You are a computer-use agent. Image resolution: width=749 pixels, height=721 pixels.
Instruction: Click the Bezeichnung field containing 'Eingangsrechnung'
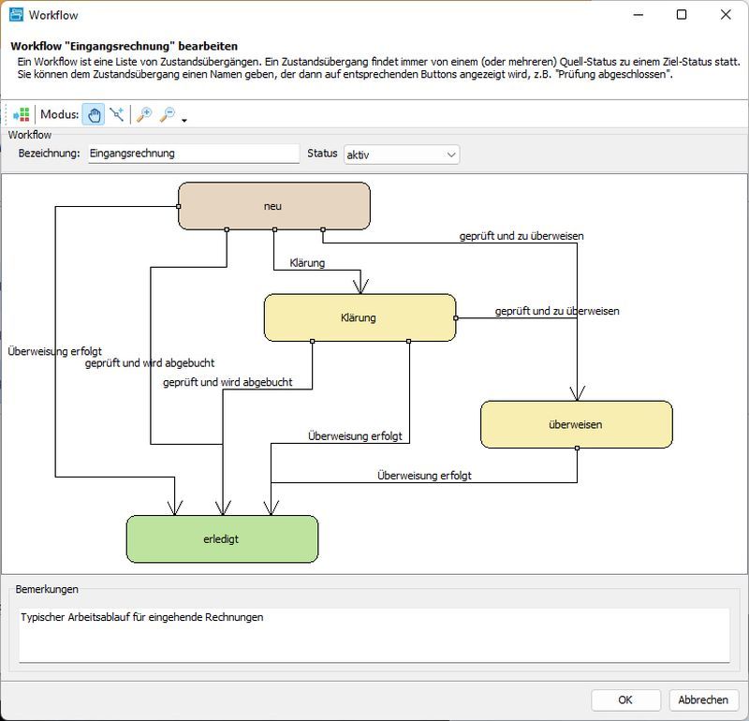(x=192, y=154)
